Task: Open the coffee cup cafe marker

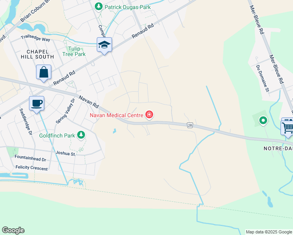Action: pos(37,104)
